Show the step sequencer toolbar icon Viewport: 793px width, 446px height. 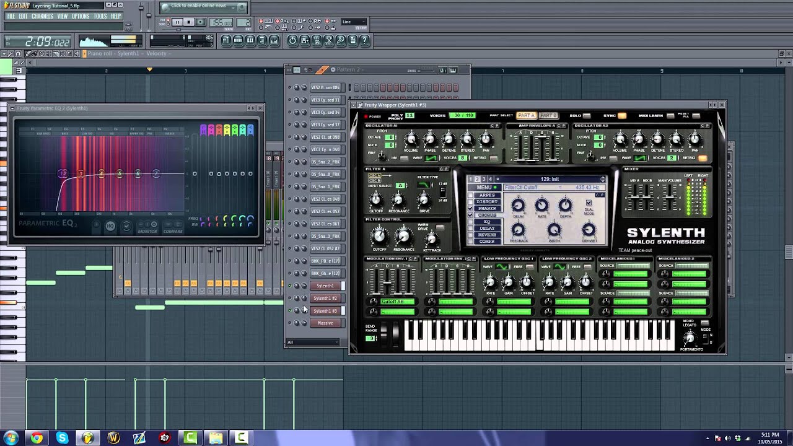tap(238, 40)
